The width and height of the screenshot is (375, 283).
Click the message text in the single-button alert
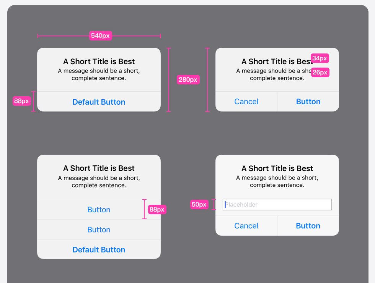[99, 74]
